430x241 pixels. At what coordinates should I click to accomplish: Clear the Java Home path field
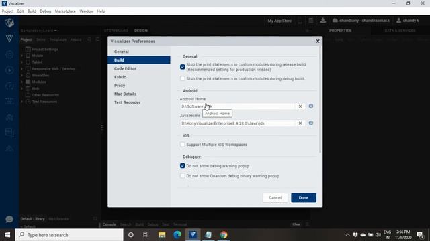[300, 123]
